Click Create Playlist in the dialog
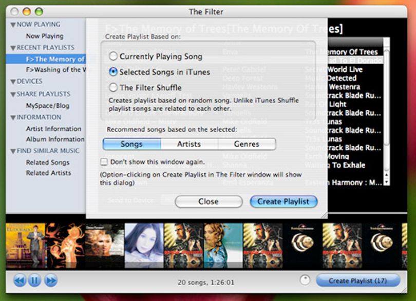Screen dimensions: 416x301 tap(283, 202)
